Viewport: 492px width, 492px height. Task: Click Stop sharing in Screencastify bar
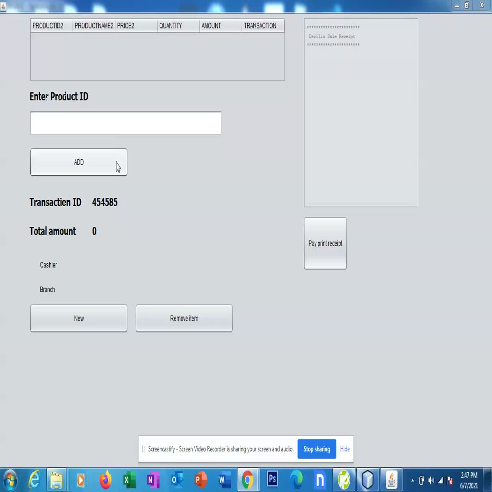(317, 449)
